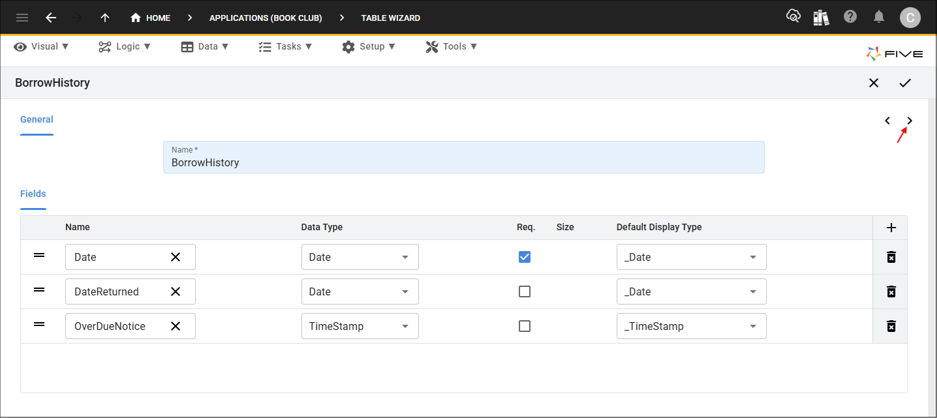Viewport: 937px width, 418px height.
Task: Delete the Date field row
Action: point(891,257)
